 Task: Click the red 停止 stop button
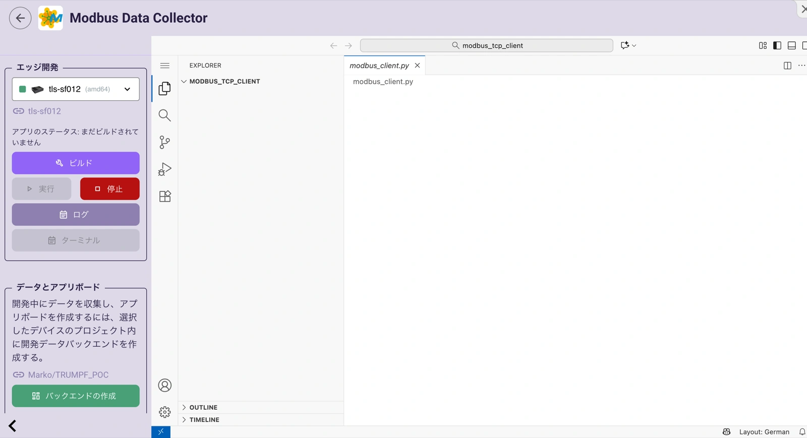coord(110,189)
